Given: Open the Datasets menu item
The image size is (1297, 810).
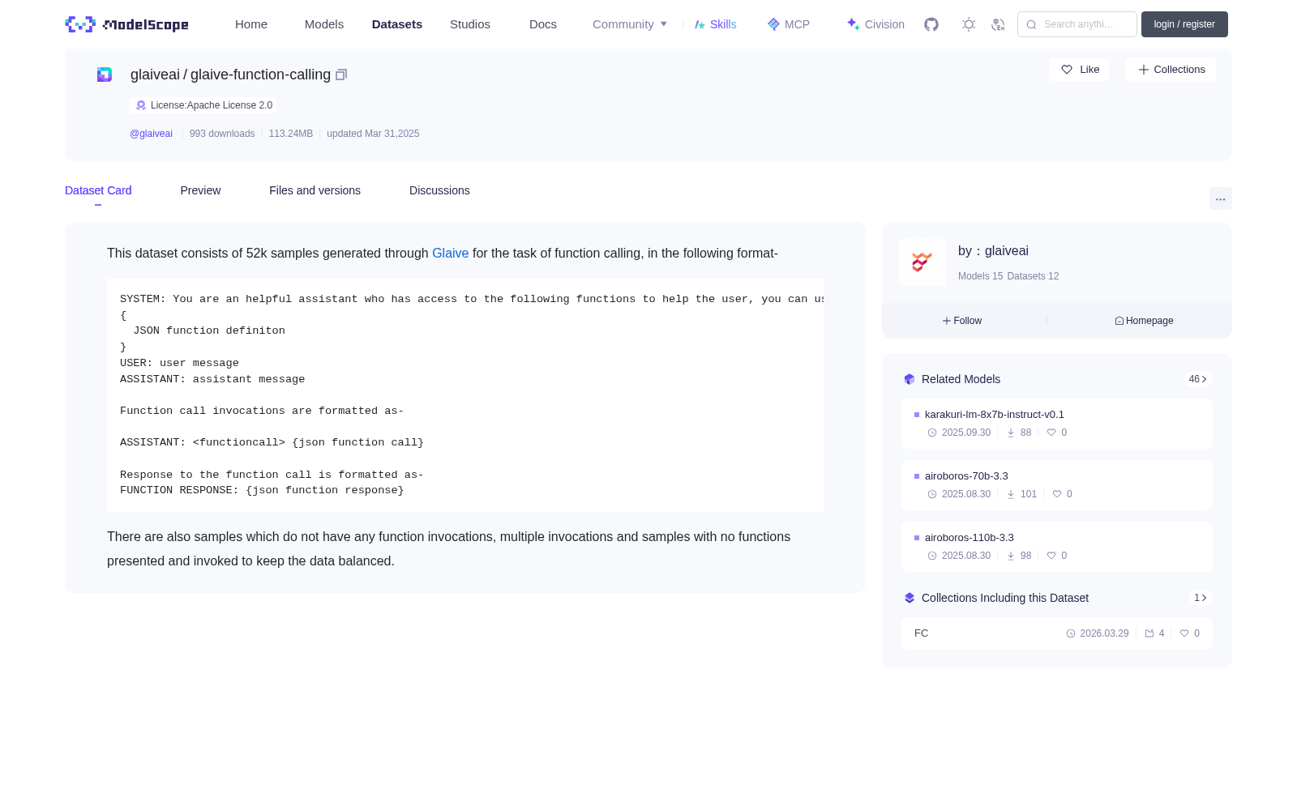Looking at the screenshot, I should [x=397, y=24].
